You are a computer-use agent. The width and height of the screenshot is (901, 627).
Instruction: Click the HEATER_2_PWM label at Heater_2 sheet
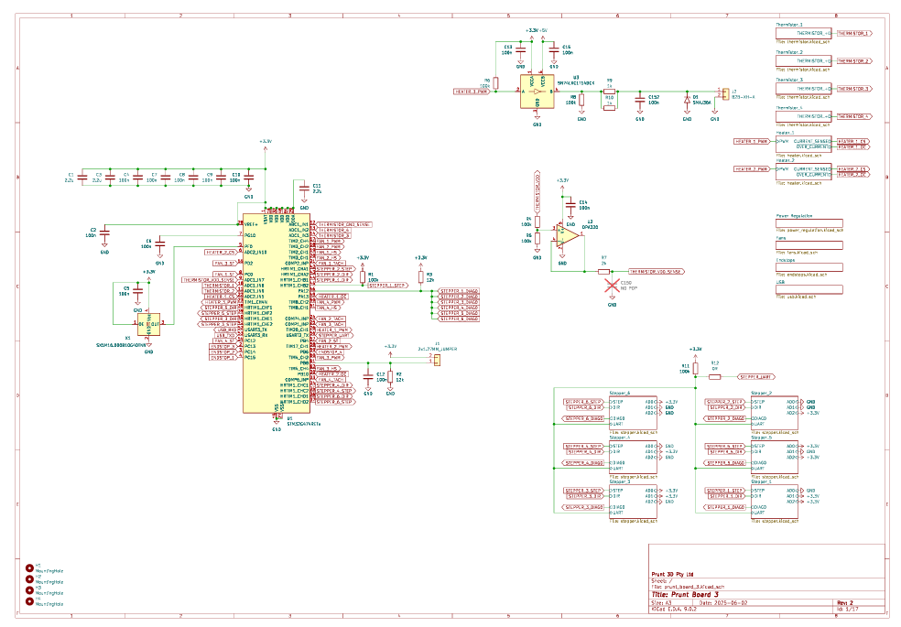pyautogui.click(x=752, y=168)
